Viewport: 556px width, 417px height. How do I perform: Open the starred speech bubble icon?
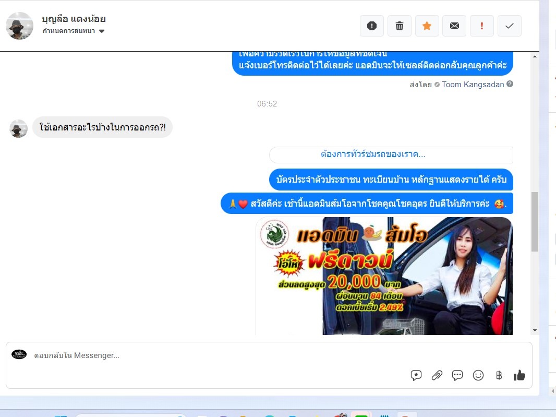[416, 375]
